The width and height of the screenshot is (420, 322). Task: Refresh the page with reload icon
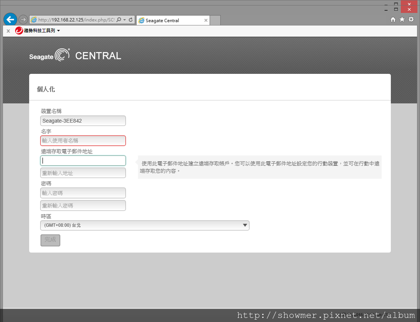pyautogui.click(x=131, y=20)
